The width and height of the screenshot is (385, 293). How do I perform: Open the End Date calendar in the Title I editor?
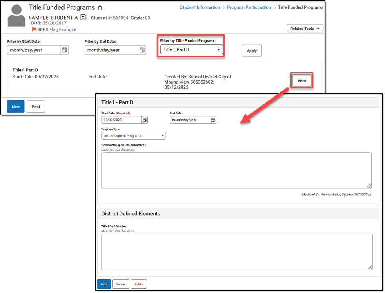(213, 120)
